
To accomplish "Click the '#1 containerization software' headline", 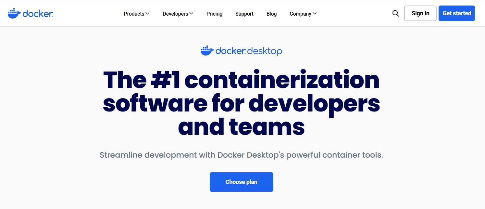I will pos(241,80).
